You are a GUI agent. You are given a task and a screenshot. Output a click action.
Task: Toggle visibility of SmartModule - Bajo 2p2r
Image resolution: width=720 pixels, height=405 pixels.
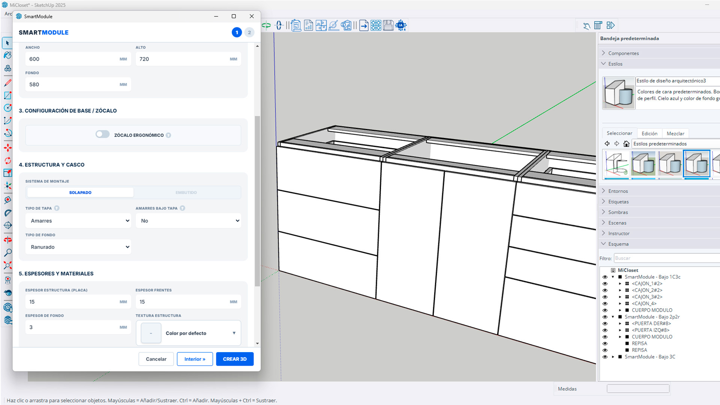[x=604, y=317]
